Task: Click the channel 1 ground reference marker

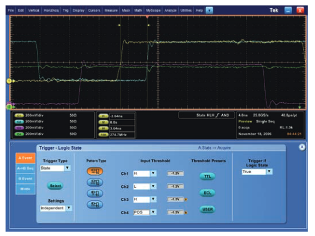Action: point(10,81)
